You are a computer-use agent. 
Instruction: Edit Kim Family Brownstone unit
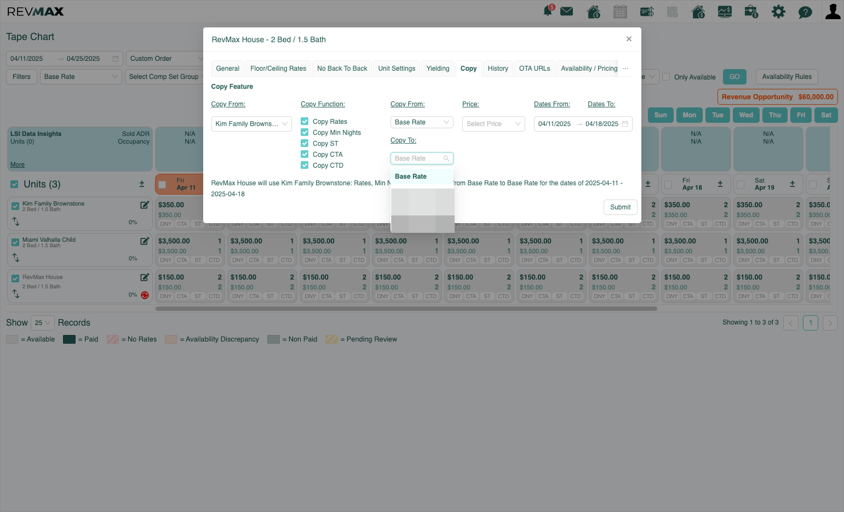(145, 205)
